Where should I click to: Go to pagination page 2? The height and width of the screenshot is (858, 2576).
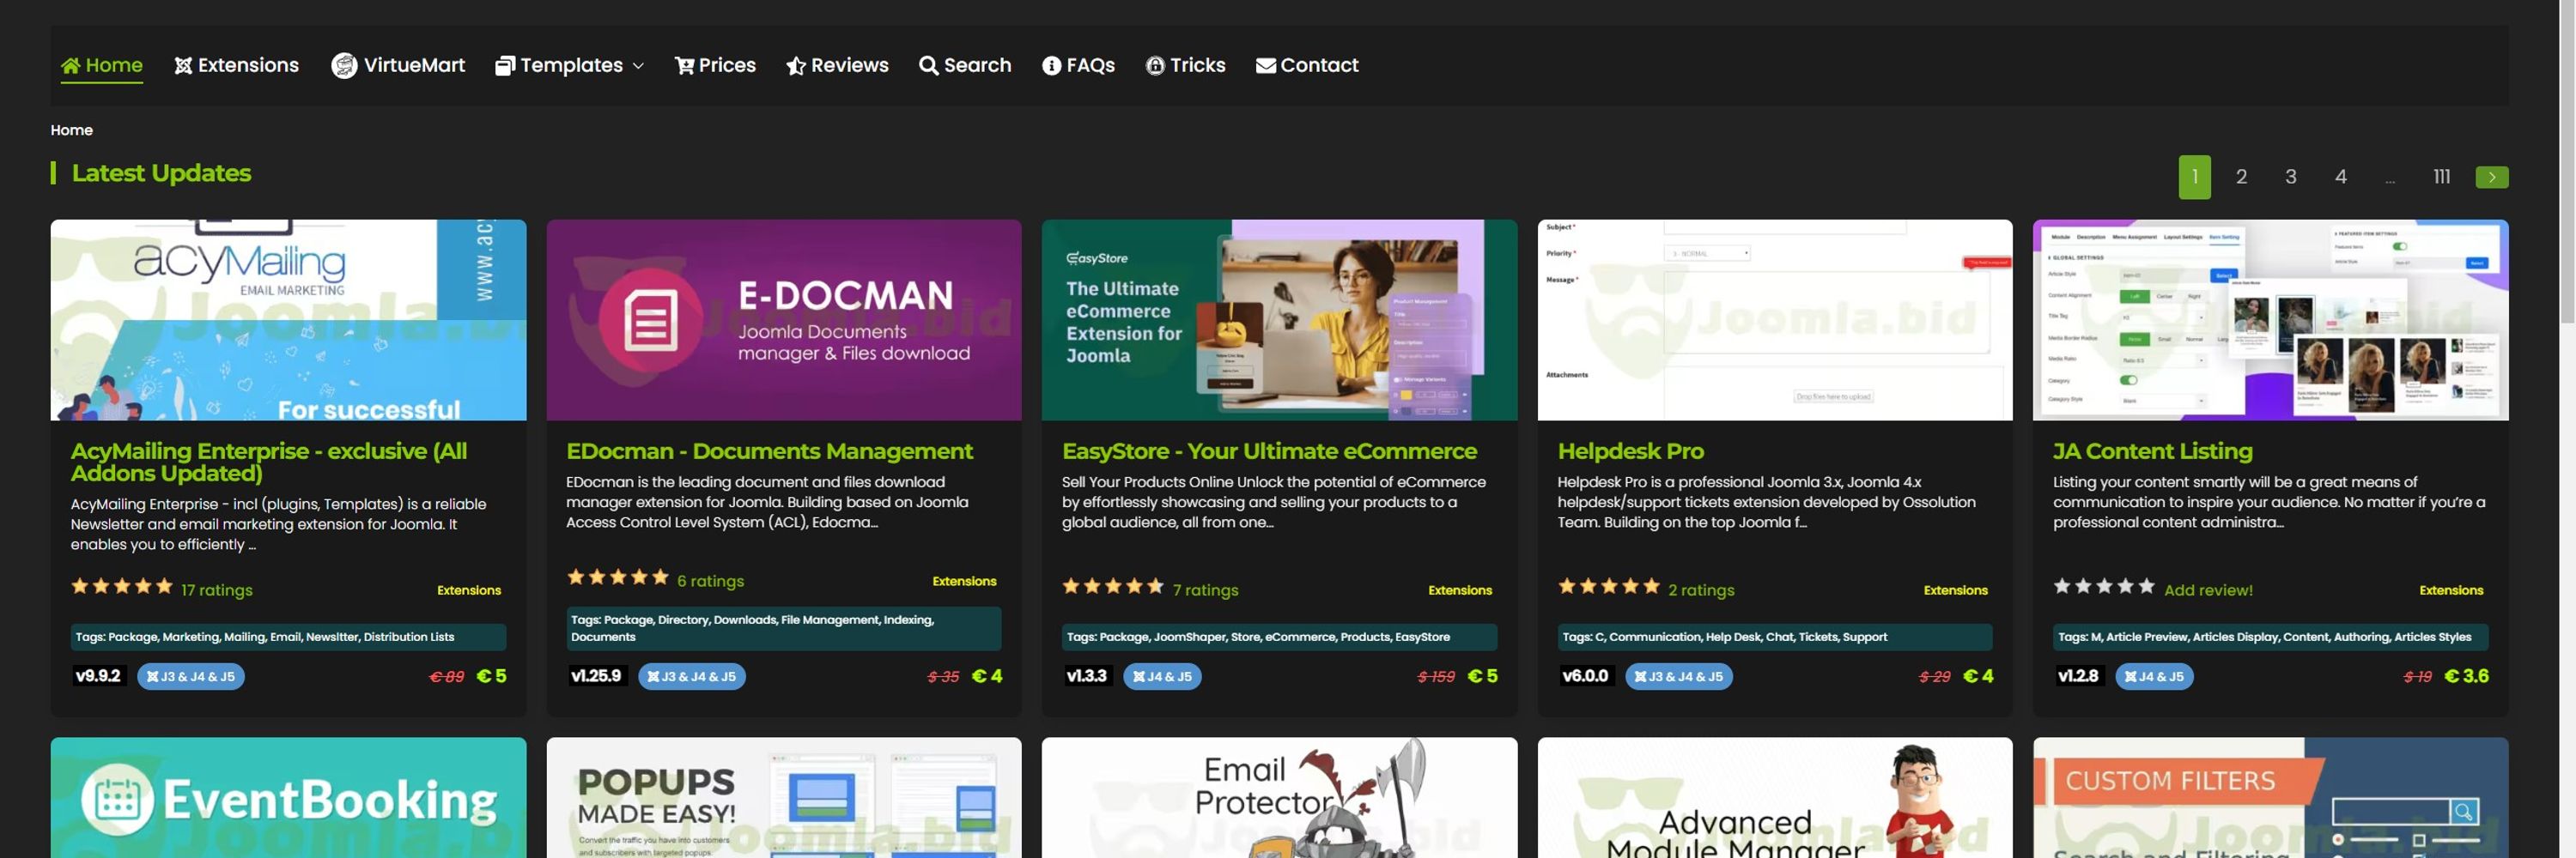pos(2242,177)
